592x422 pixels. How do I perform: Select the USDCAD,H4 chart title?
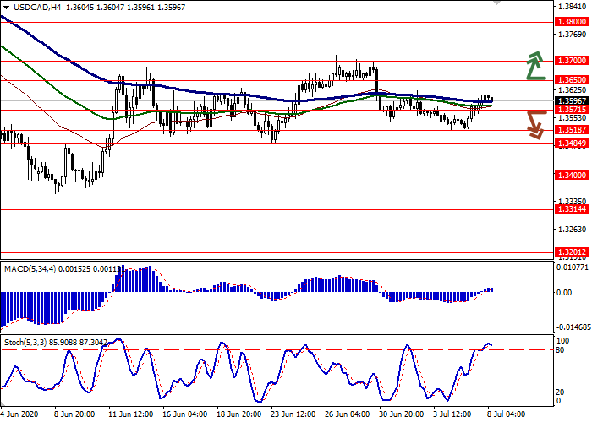pyautogui.click(x=26, y=7)
